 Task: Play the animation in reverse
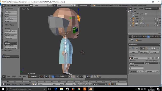(84, 84)
